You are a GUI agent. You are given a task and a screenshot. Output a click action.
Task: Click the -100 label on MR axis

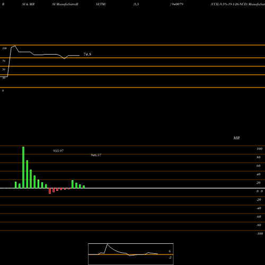tap(260, 234)
